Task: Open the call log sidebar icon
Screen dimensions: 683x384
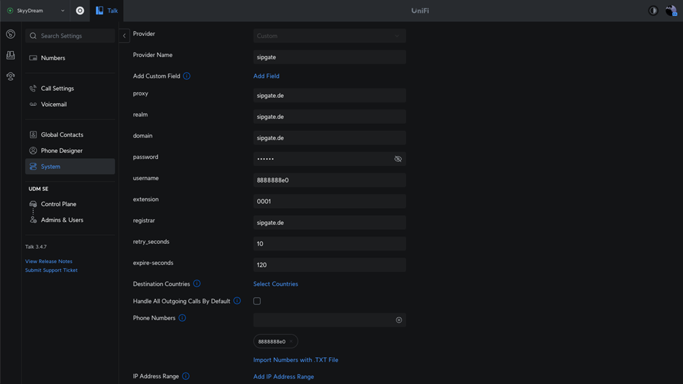Action: click(10, 34)
